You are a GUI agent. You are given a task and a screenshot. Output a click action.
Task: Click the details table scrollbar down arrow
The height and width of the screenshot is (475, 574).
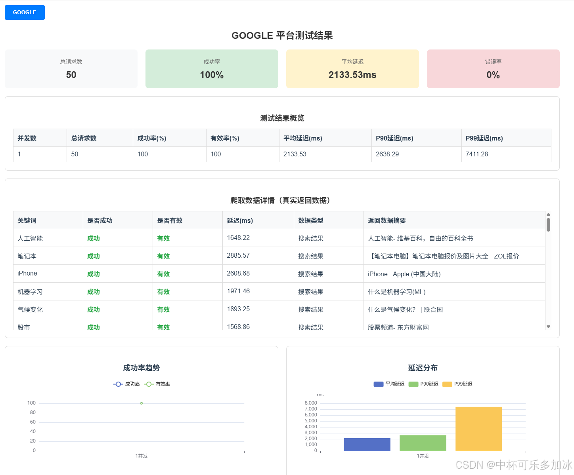click(548, 327)
